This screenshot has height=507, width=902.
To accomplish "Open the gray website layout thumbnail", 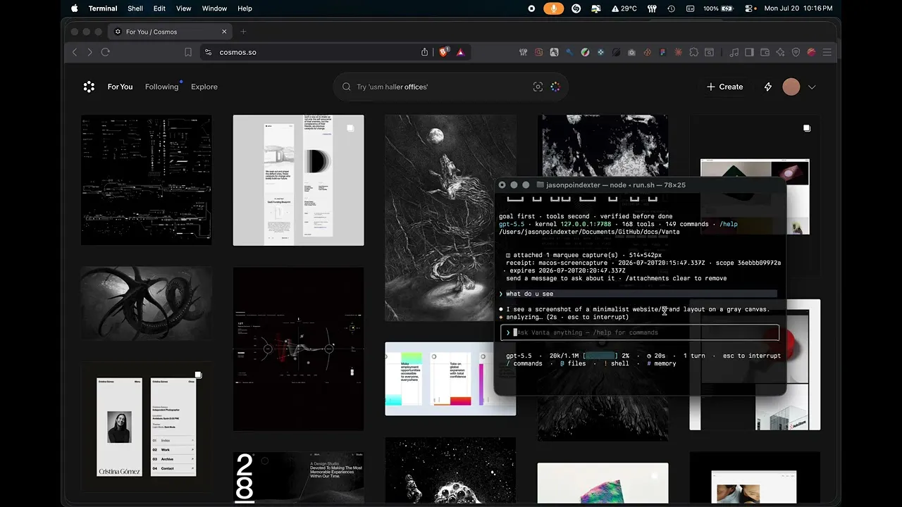I will [x=298, y=180].
